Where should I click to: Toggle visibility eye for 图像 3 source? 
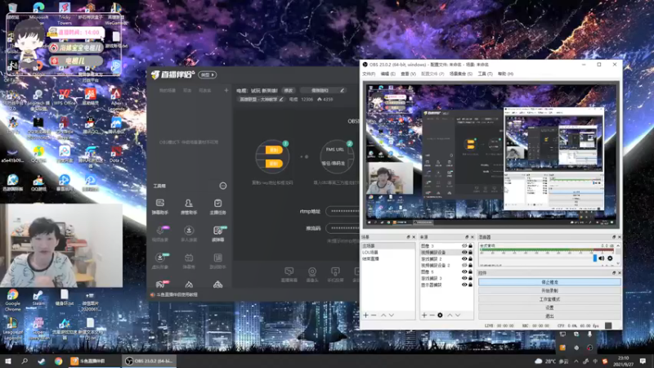click(464, 246)
